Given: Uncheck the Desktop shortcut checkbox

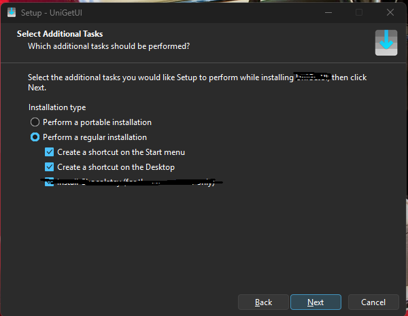Looking at the screenshot, I should [49, 167].
